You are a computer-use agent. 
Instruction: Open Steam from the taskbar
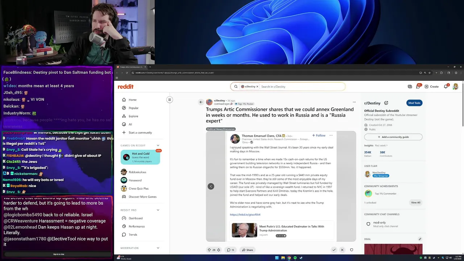click(301, 258)
